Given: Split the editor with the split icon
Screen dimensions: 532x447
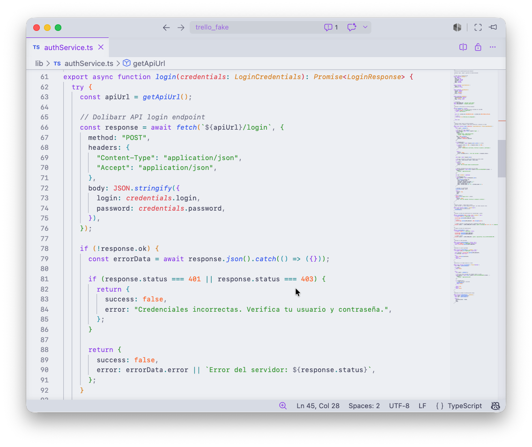Looking at the screenshot, I should tap(463, 47).
